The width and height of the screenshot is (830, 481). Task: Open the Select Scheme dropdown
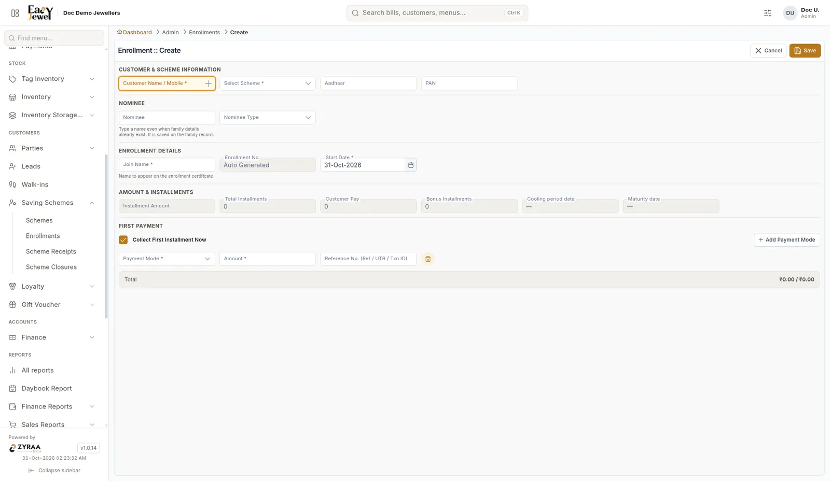coord(268,83)
